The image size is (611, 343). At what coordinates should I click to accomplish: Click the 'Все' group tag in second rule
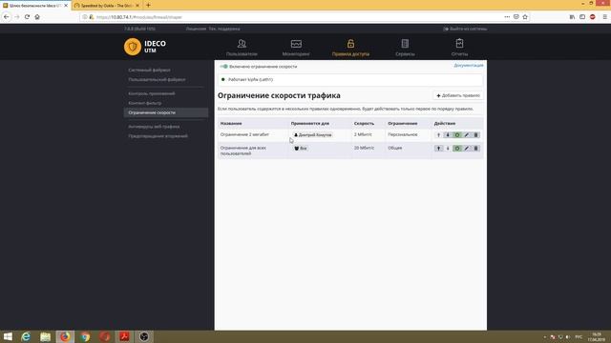tap(301, 149)
